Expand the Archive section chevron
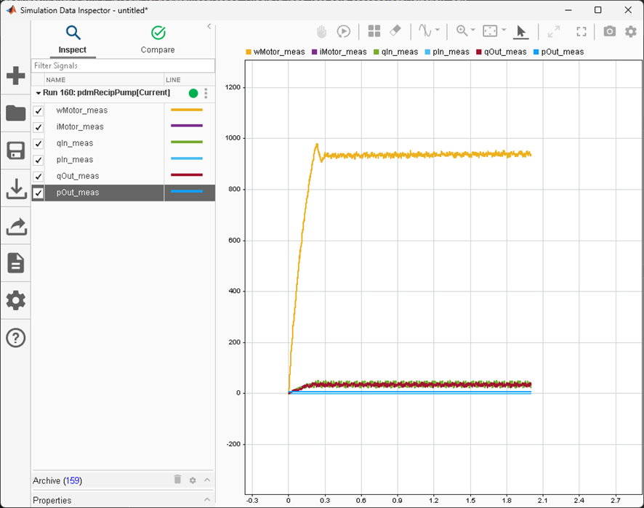The image size is (644, 508). (207, 480)
